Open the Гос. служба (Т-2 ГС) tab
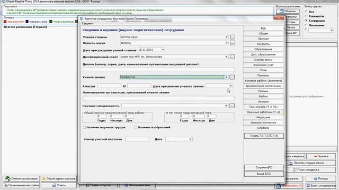 [263, 107]
